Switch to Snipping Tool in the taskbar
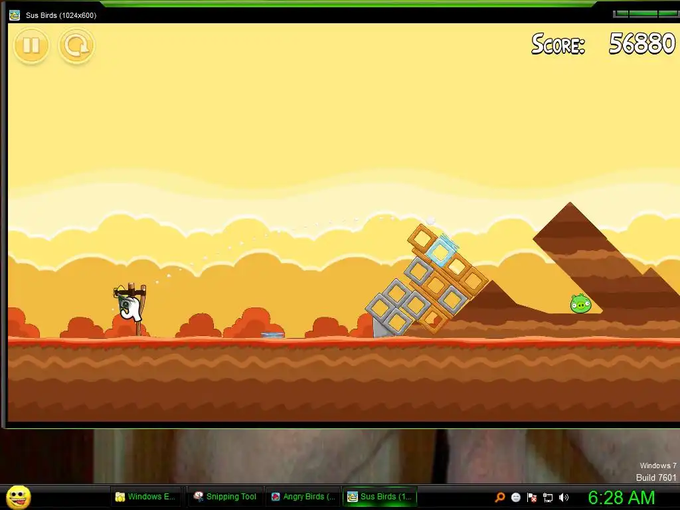680x510 pixels. 225,497
